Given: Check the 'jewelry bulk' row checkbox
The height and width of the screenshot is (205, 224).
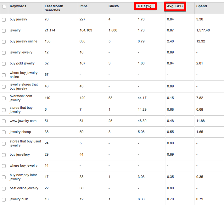Looking at the screenshot, I should point(4,200).
